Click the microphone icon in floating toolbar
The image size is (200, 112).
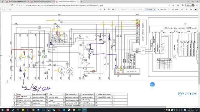click(x=190, y=94)
